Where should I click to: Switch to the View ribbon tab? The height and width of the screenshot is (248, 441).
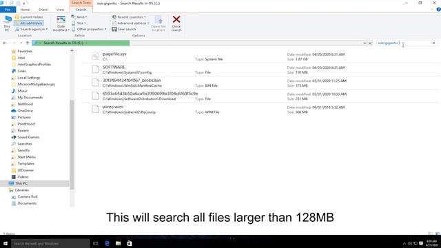pos(60,10)
